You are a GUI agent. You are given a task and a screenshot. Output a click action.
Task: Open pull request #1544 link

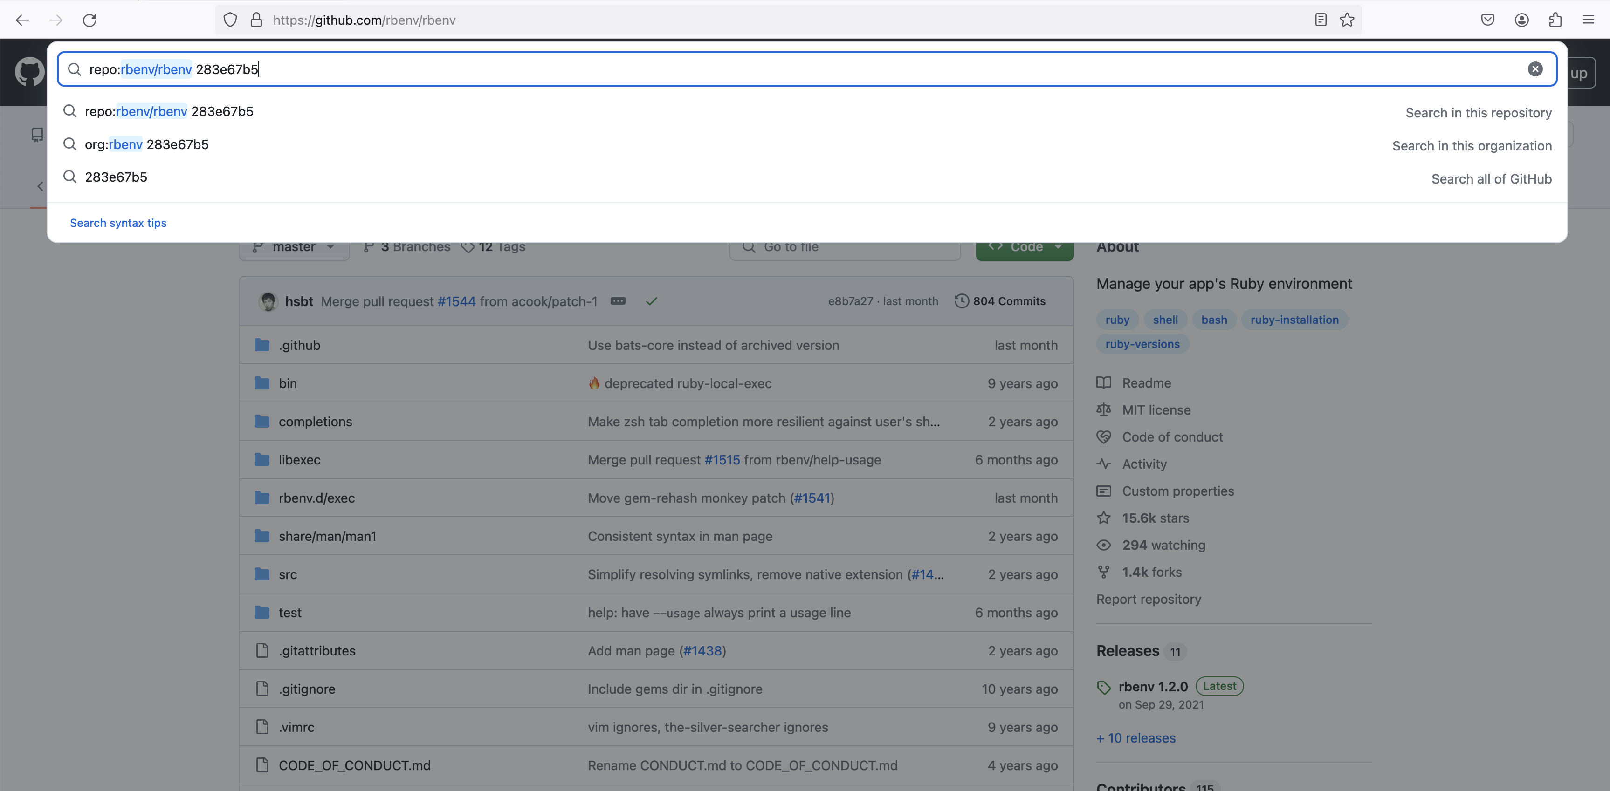tap(456, 301)
